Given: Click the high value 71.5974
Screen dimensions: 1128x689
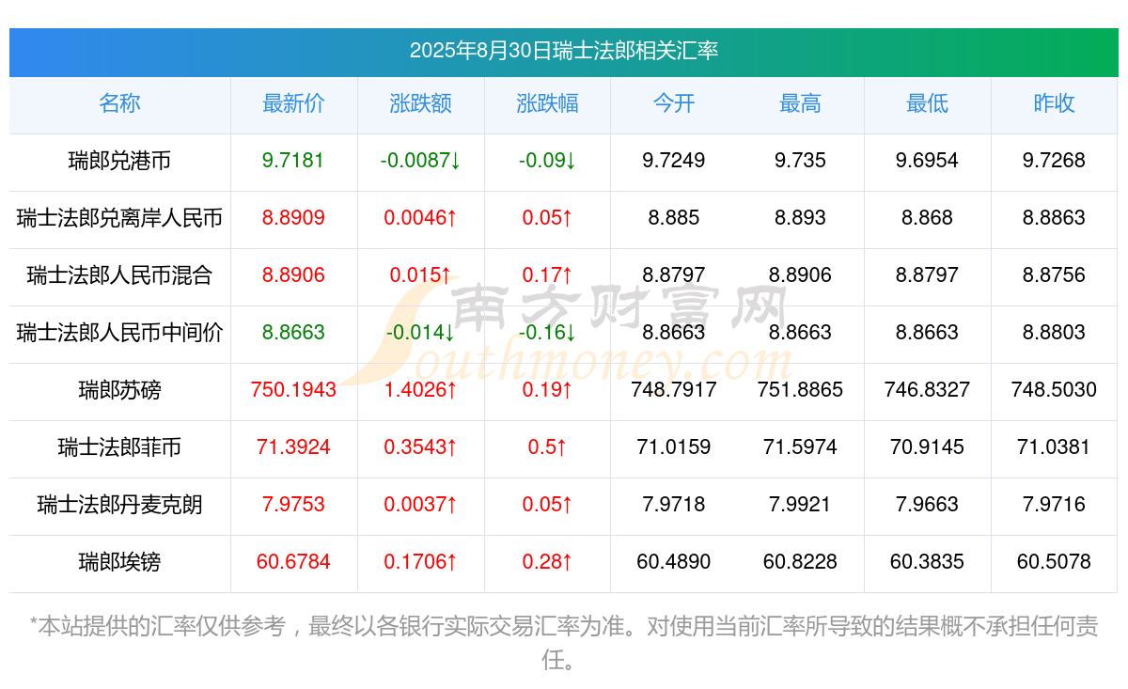Looking at the screenshot, I should point(800,447).
